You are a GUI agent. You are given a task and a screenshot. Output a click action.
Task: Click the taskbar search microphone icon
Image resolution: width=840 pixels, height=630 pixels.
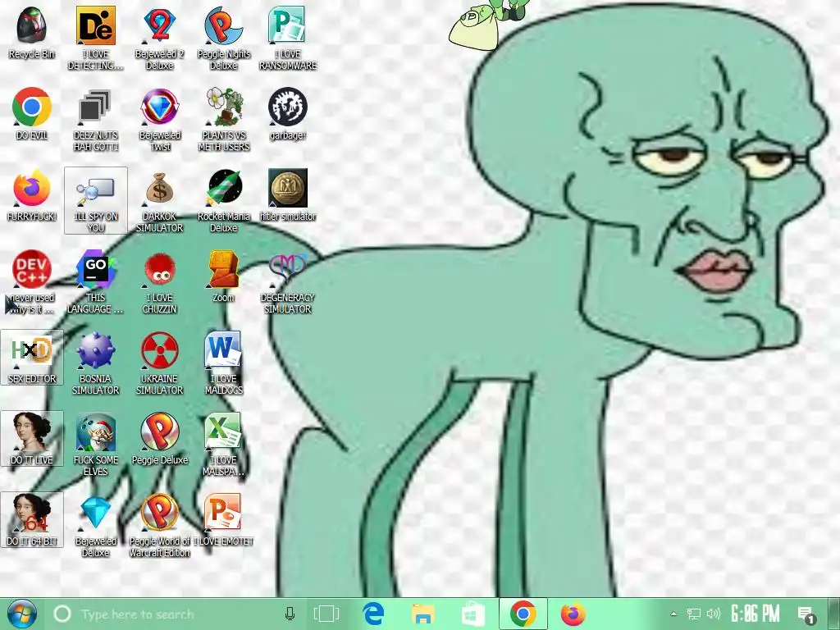pyautogui.click(x=290, y=614)
